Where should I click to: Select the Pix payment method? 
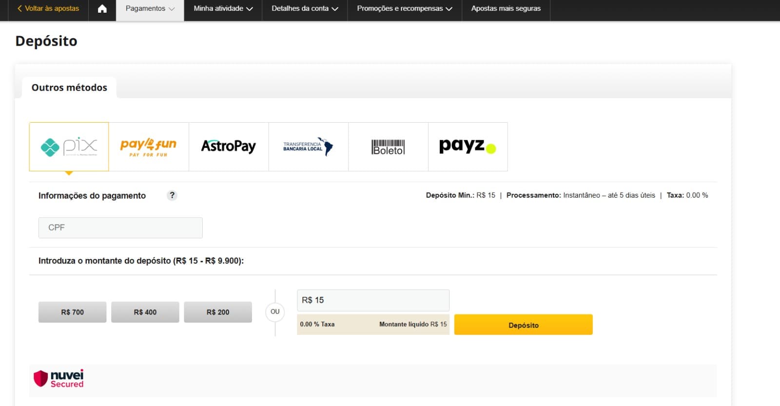(x=69, y=147)
